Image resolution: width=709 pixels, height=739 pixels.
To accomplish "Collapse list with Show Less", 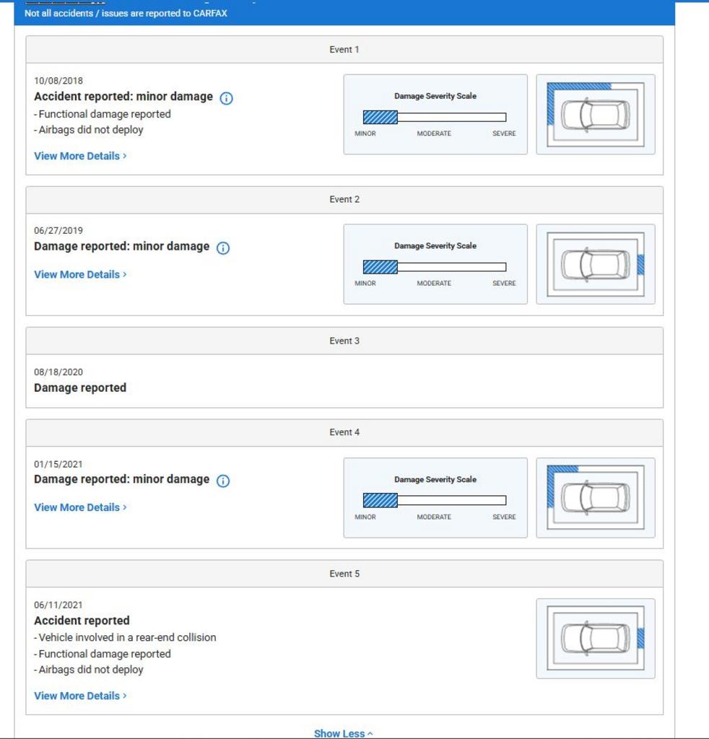I will point(344,733).
